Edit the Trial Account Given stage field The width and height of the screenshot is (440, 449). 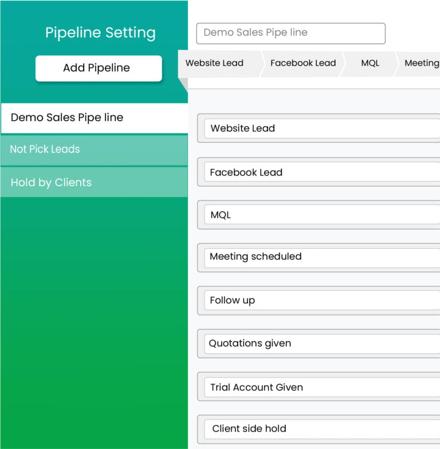pos(321,387)
